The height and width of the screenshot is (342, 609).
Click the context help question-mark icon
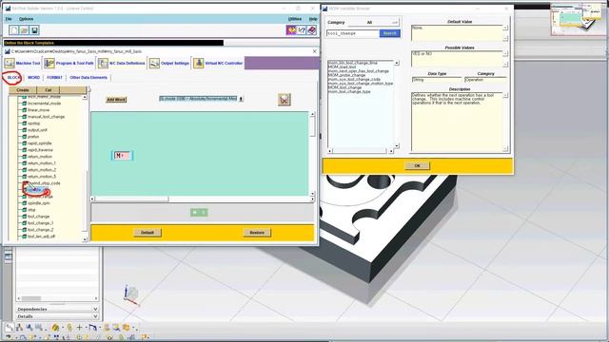click(302, 29)
